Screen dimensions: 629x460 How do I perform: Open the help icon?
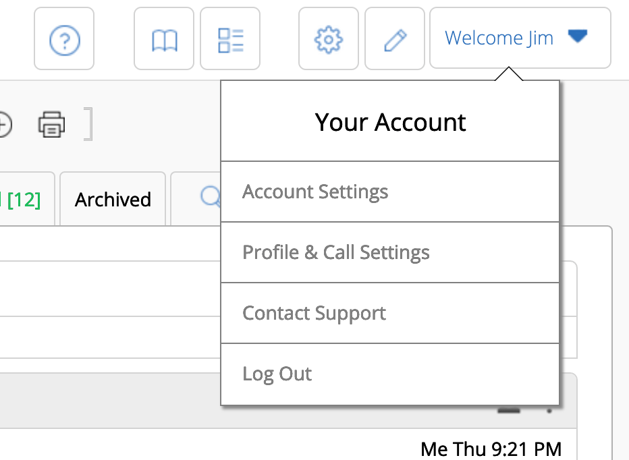coord(64,38)
